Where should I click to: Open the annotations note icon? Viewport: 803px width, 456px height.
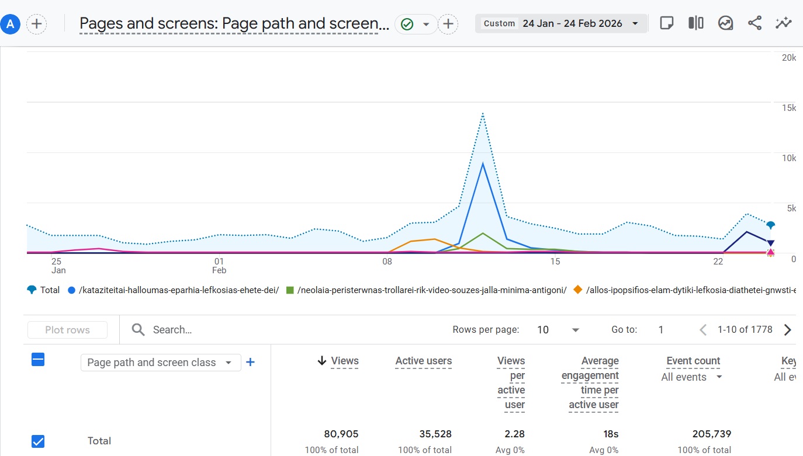click(x=666, y=23)
